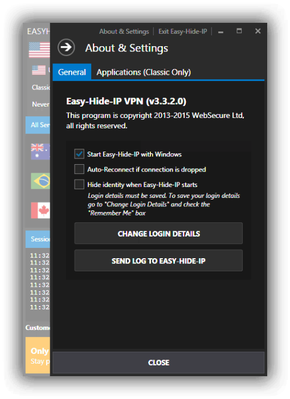Maximize the Easy-Hide-IP window
The width and height of the screenshot is (290, 399).
(x=239, y=31)
